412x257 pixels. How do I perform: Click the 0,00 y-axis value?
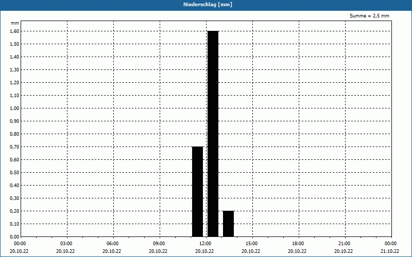click(x=14, y=236)
